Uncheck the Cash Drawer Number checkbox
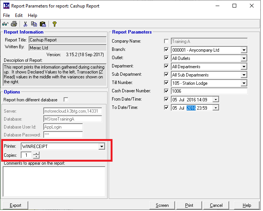The height and width of the screenshot is (211, 263). pyautogui.click(x=166, y=91)
